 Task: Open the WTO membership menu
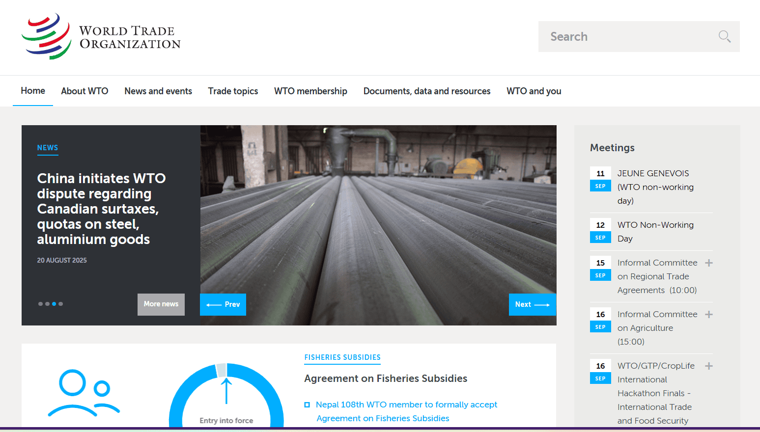(310, 91)
